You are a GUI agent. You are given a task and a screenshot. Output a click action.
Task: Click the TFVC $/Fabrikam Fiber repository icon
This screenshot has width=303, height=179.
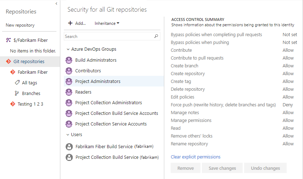coord(9,40)
